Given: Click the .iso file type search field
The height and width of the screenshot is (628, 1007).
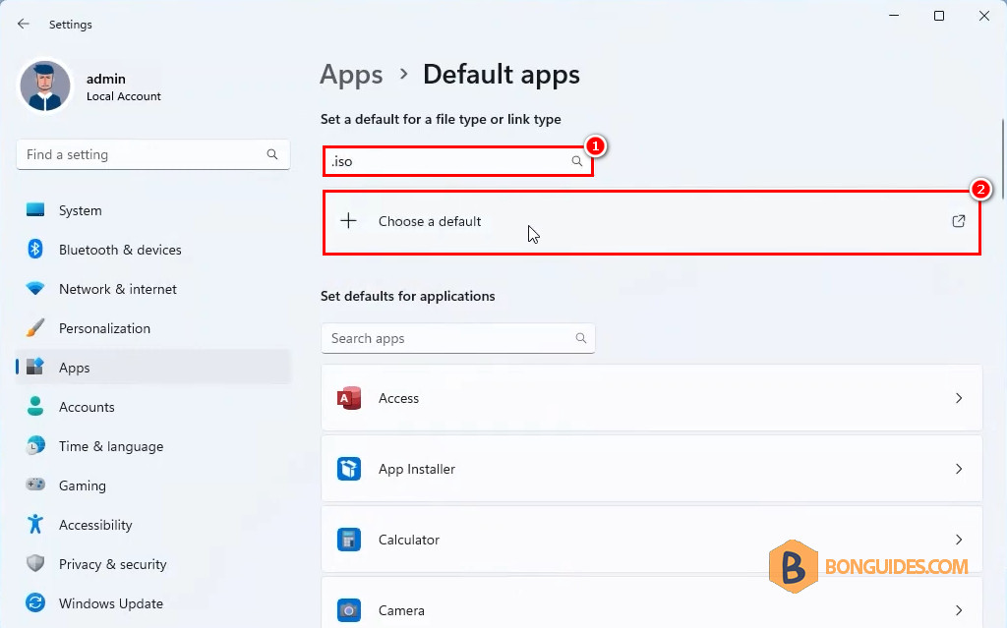Looking at the screenshot, I should click(x=457, y=161).
